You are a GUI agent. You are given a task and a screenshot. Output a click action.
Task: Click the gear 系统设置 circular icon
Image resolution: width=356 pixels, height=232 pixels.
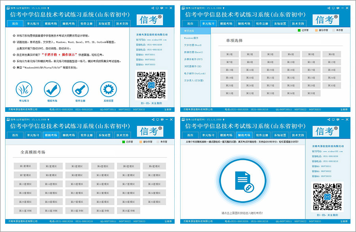108,89
